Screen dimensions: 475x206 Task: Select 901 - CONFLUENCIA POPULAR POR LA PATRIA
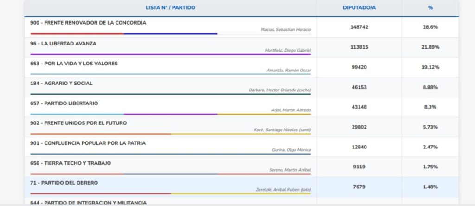(x=88, y=143)
